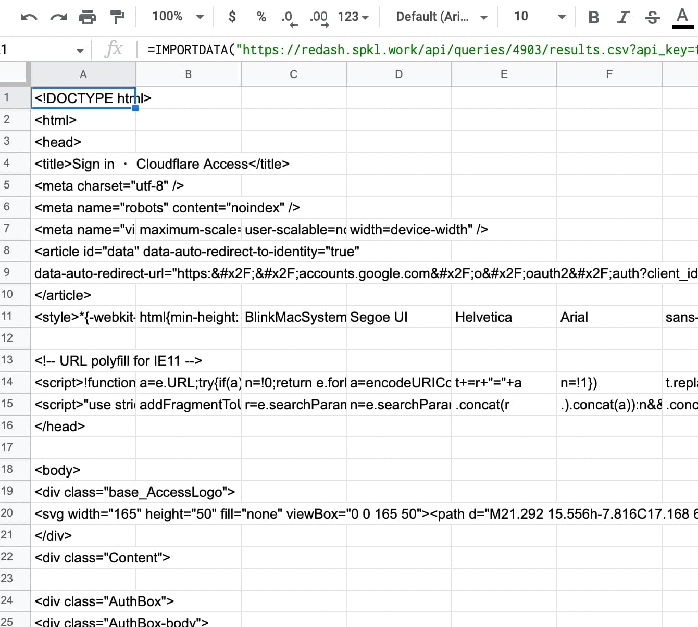Click the </div> cell in row 21
Screen dimensions: 698x627
83,536
